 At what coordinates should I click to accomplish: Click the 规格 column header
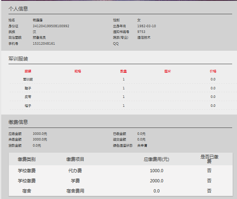78,71
